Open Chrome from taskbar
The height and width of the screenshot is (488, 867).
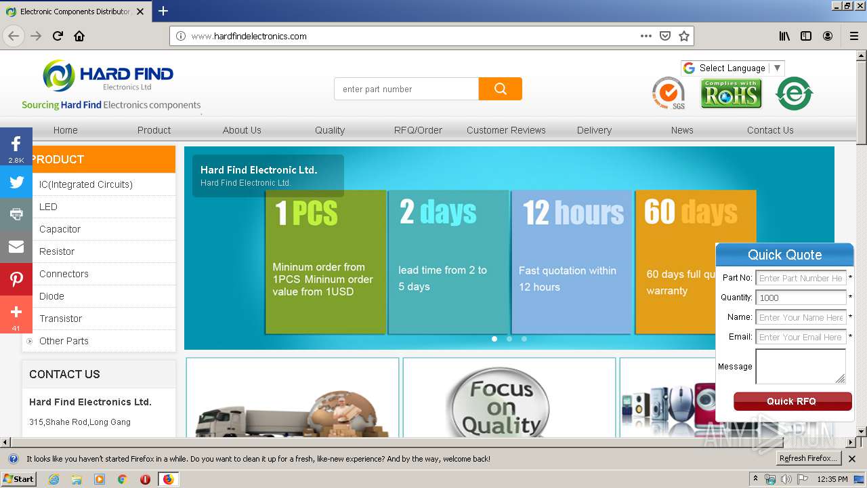(122, 479)
